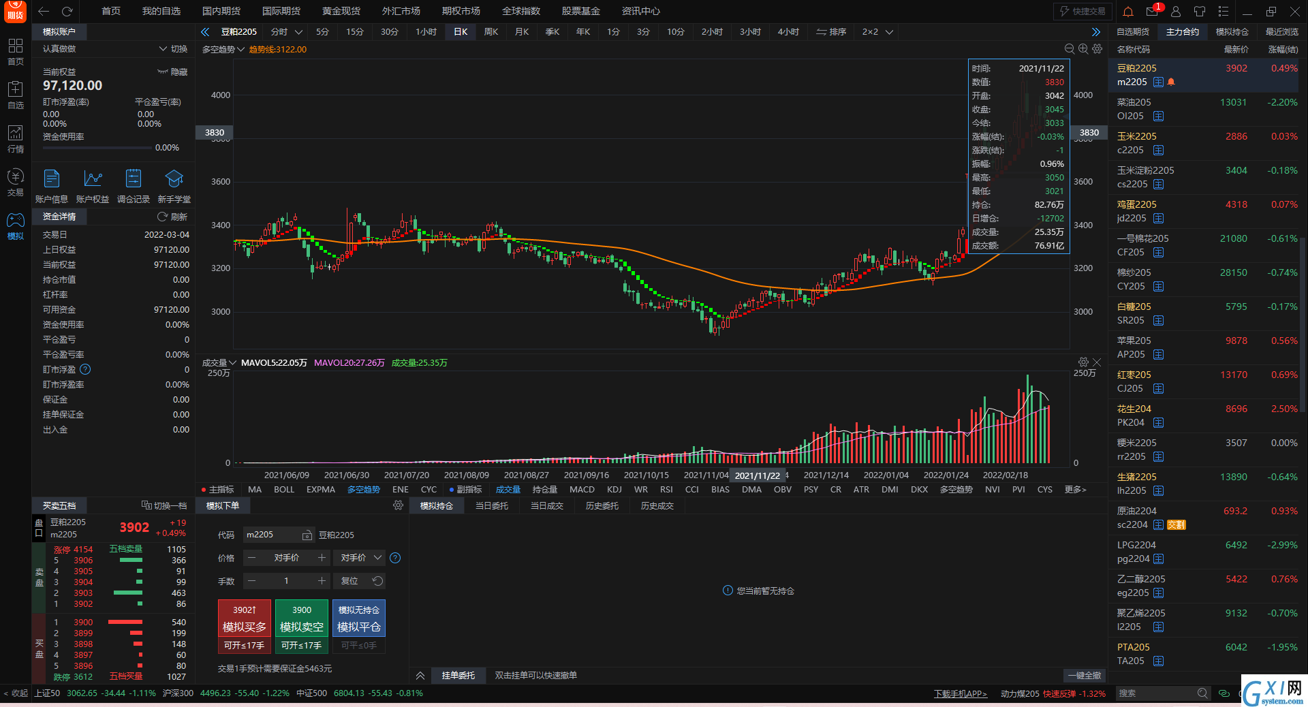1308x707 pixels.
Task: Click 快捷交易 quick trade button
Action: 1083,12
